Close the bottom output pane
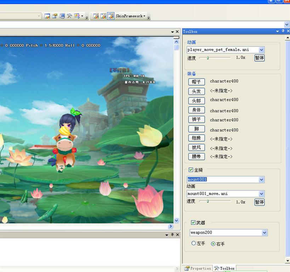Image resolution: width=290 pixels, height=272 pixels. tap(177, 234)
